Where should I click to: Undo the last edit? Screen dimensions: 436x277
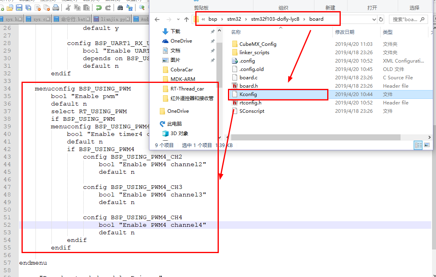[x=98, y=7]
